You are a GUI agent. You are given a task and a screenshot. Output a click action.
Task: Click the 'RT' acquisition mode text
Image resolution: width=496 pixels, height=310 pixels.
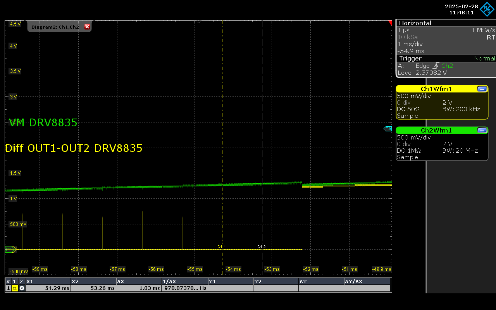click(491, 37)
